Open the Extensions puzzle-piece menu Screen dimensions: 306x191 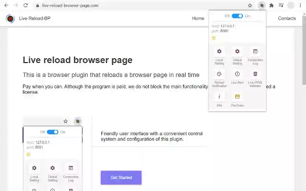coord(272,5)
